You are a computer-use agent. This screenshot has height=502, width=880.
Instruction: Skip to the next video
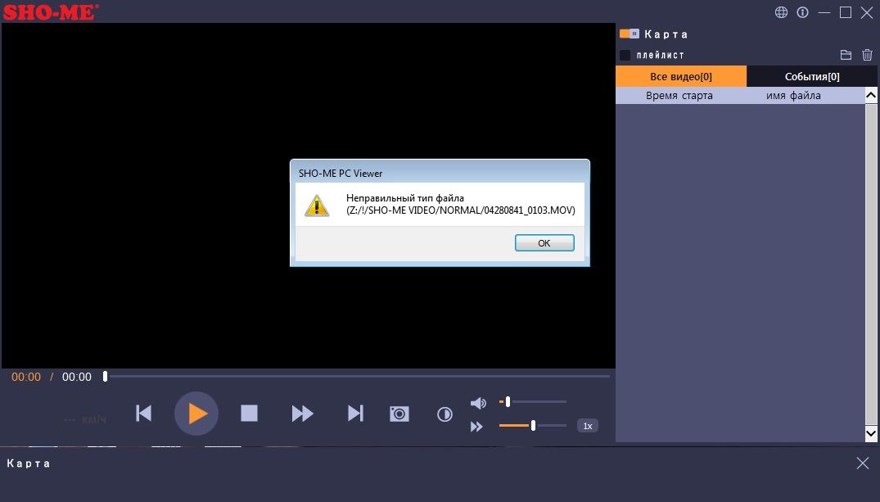click(x=355, y=414)
